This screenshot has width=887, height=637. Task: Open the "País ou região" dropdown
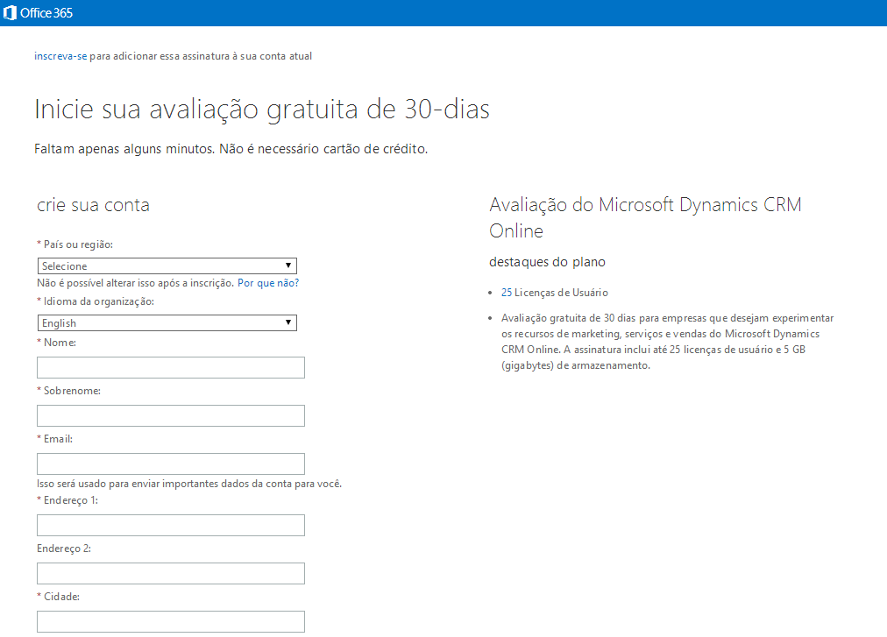167,265
